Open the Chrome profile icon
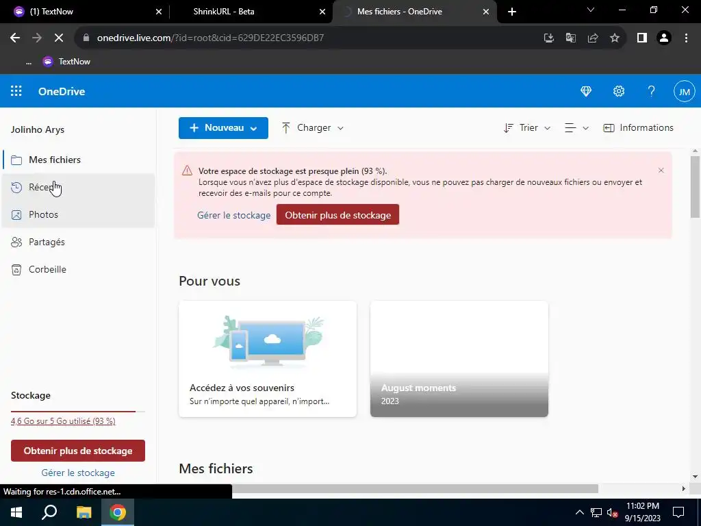This screenshot has width=701, height=526. [664, 38]
